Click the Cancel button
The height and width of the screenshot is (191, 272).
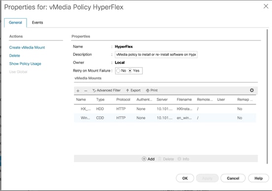coord(233,178)
